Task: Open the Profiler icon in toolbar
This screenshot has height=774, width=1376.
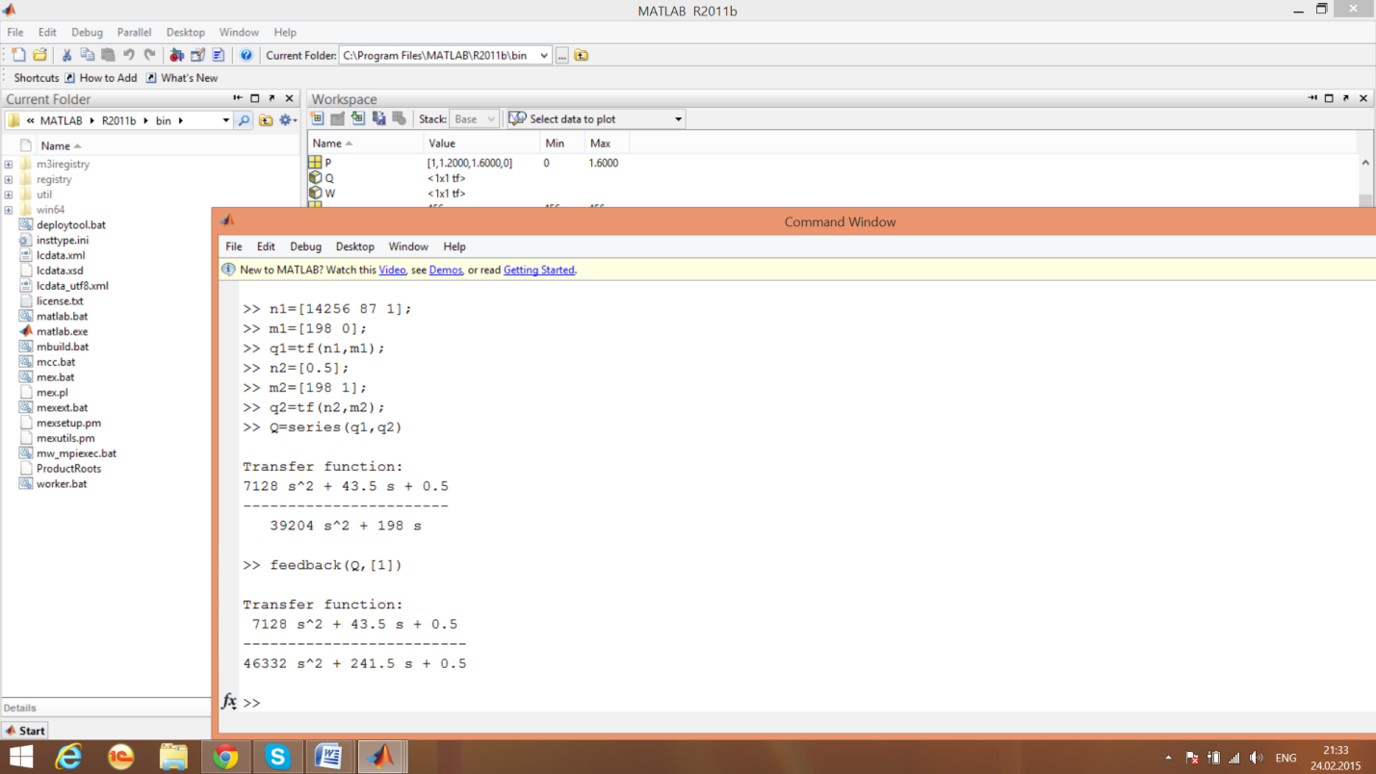Action: (x=219, y=55)
